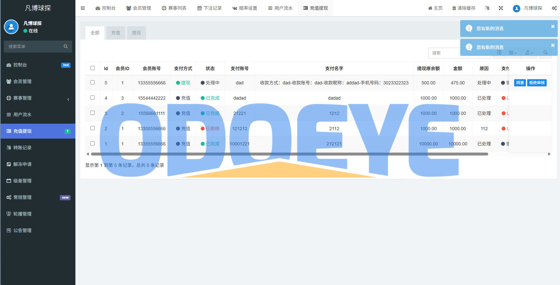The width and height of the screenshot is (560, 285).
Task: Open 控制台 in the left sidebar
Action: (38, 65)
